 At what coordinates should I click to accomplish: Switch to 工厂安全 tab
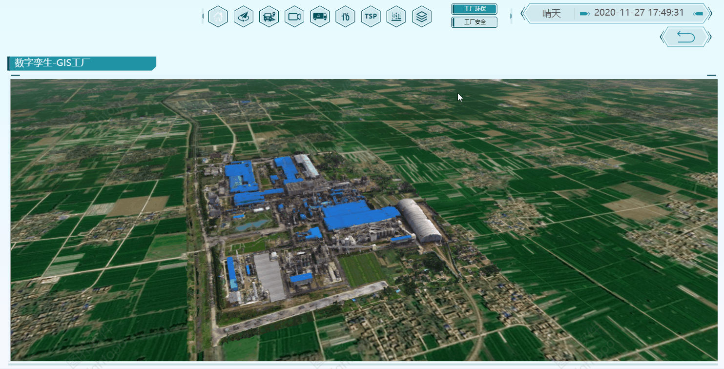coord(474,22)
